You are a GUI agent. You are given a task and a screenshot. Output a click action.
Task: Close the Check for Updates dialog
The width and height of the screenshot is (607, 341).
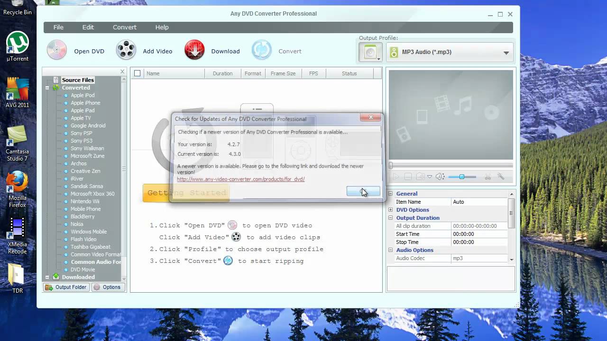pos(370,117)
